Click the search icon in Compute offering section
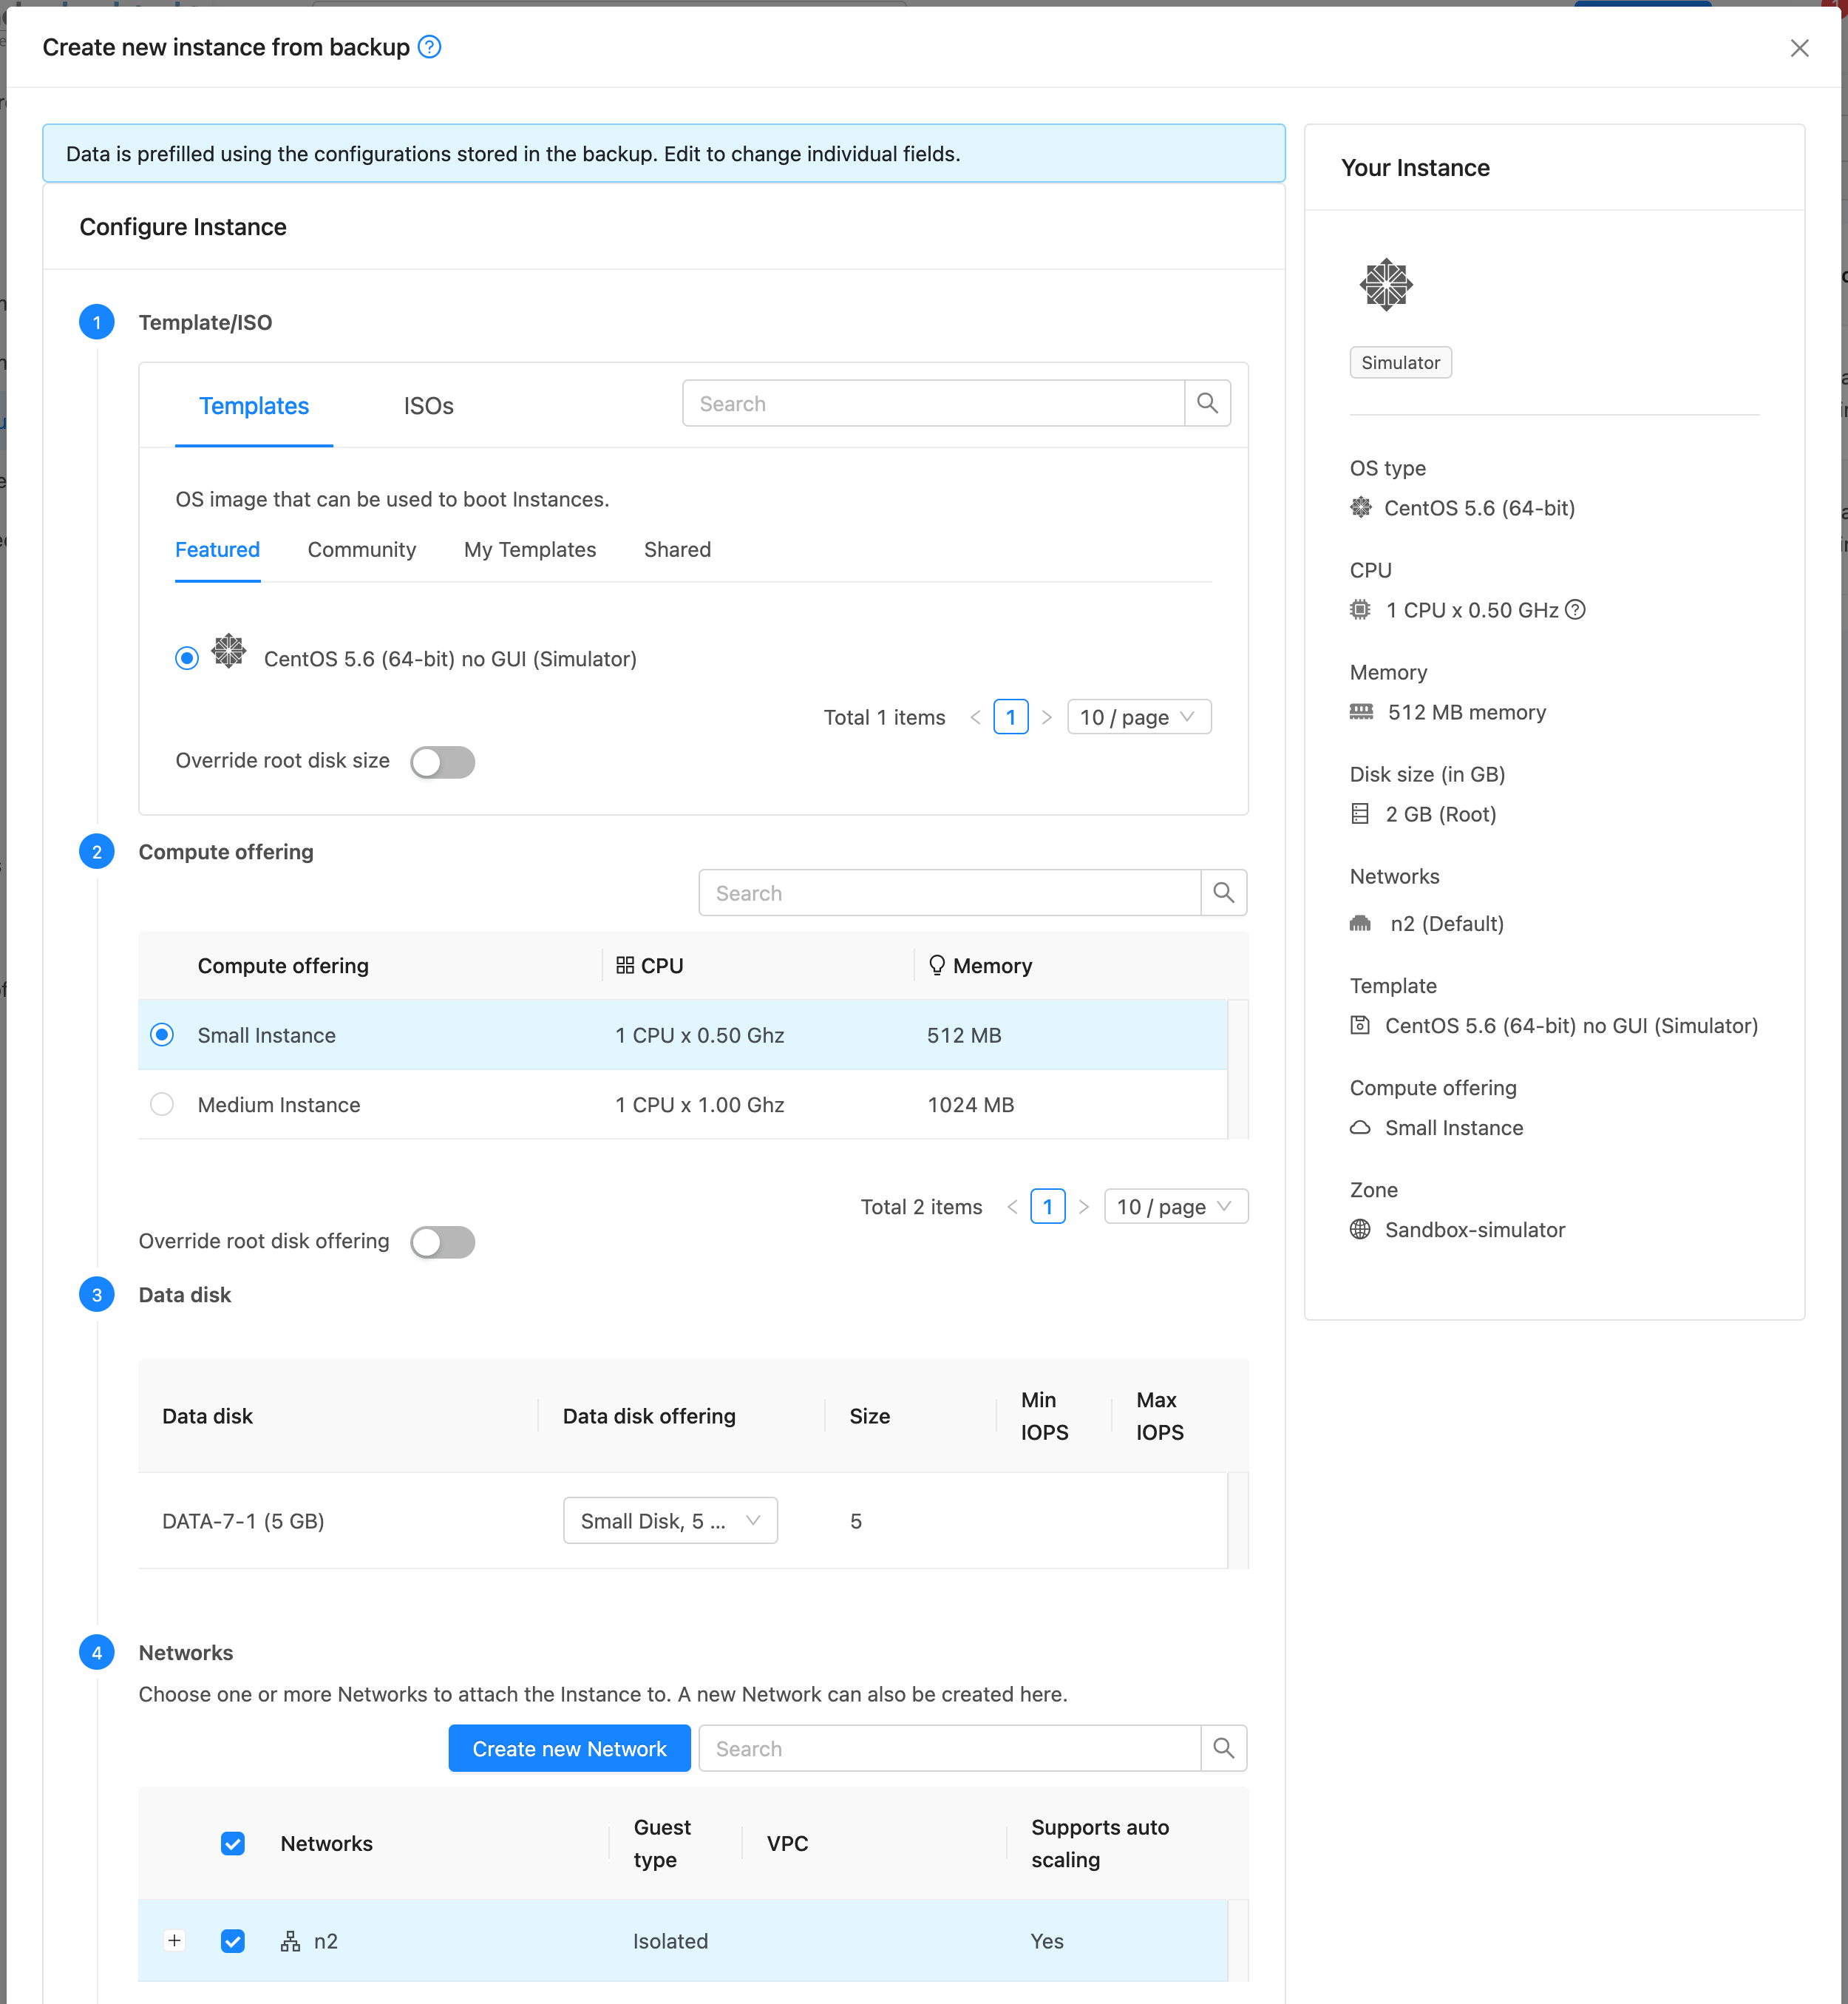 pos(1223,891)
